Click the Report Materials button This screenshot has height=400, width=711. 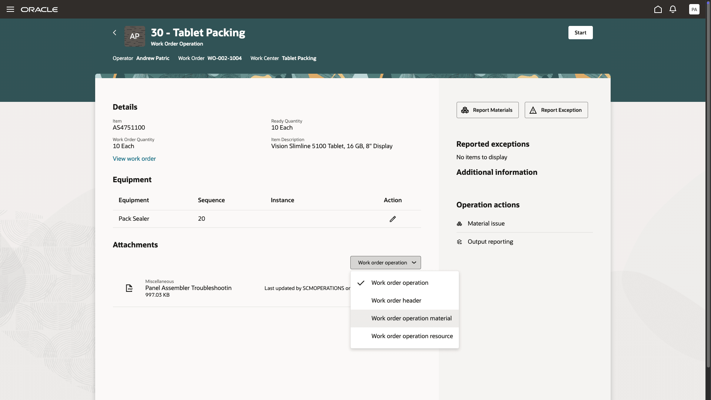click(x=487, y=110)
